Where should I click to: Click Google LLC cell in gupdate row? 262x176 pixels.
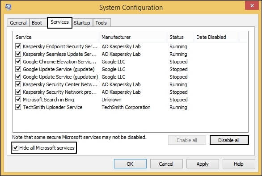114,69
